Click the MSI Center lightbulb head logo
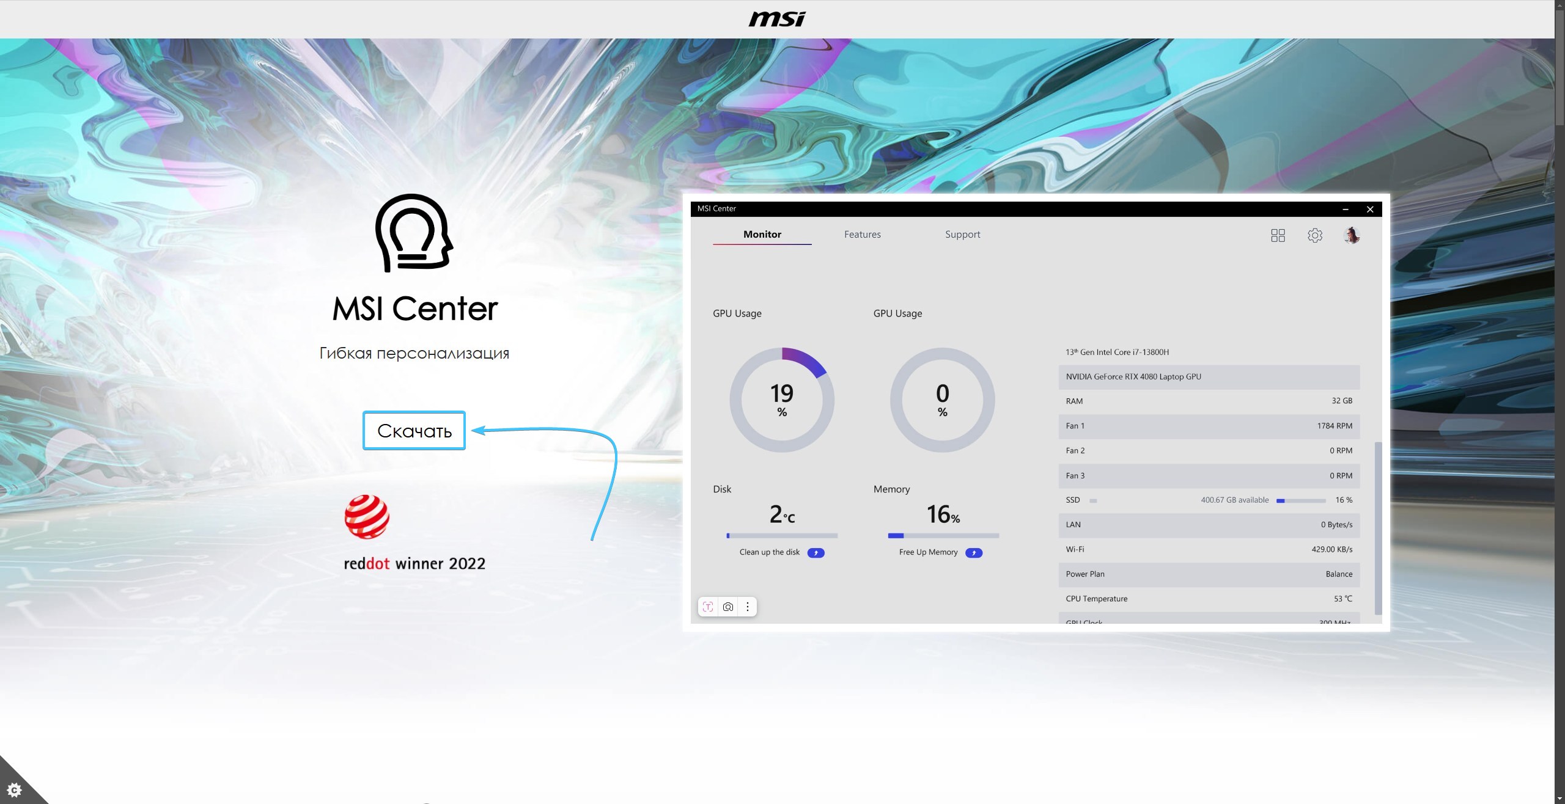This screenshot has width=1565, height=804. [414, 233]
